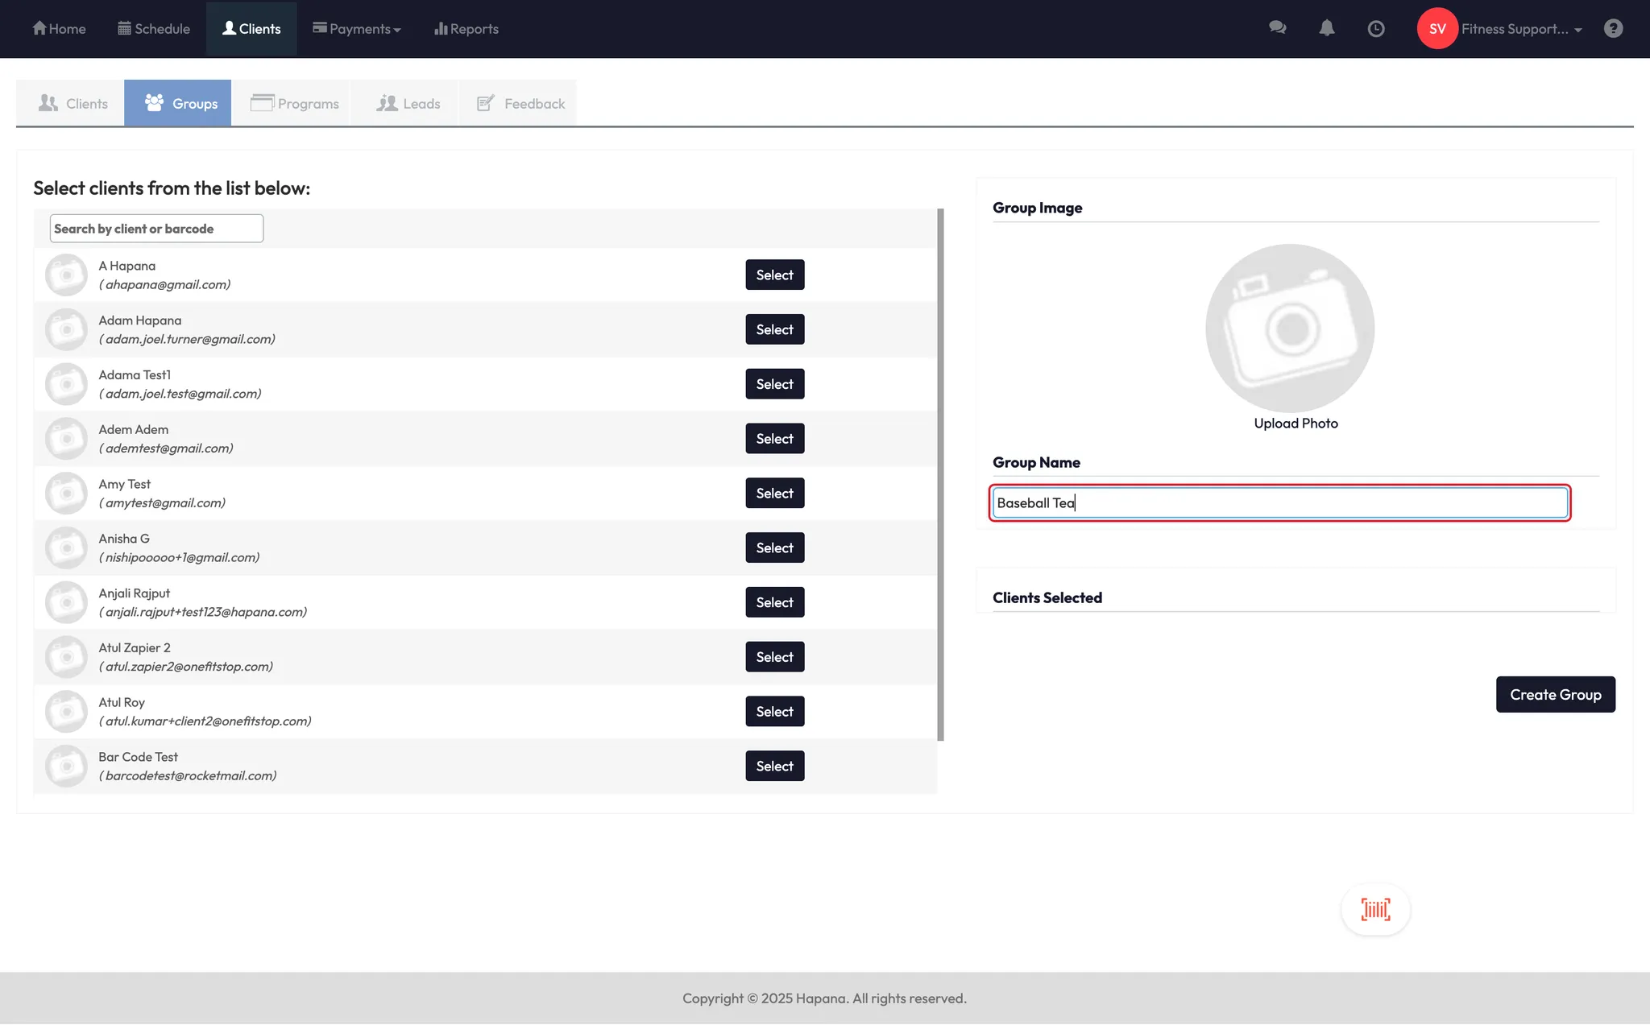This screenshot has width=1650, height=1025.
Task: Click Adam Hapana's profile photo icon
Action: pyautogui.click(x=66, y=329)
